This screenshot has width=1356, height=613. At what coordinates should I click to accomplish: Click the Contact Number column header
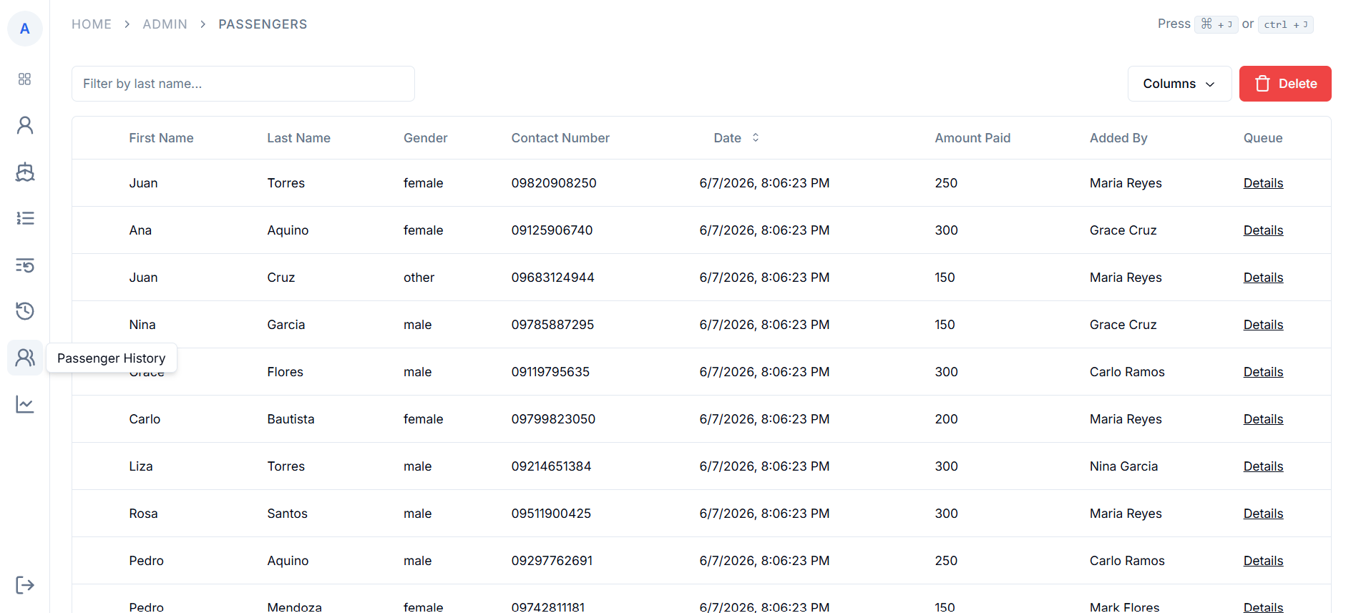coord(560,138)
